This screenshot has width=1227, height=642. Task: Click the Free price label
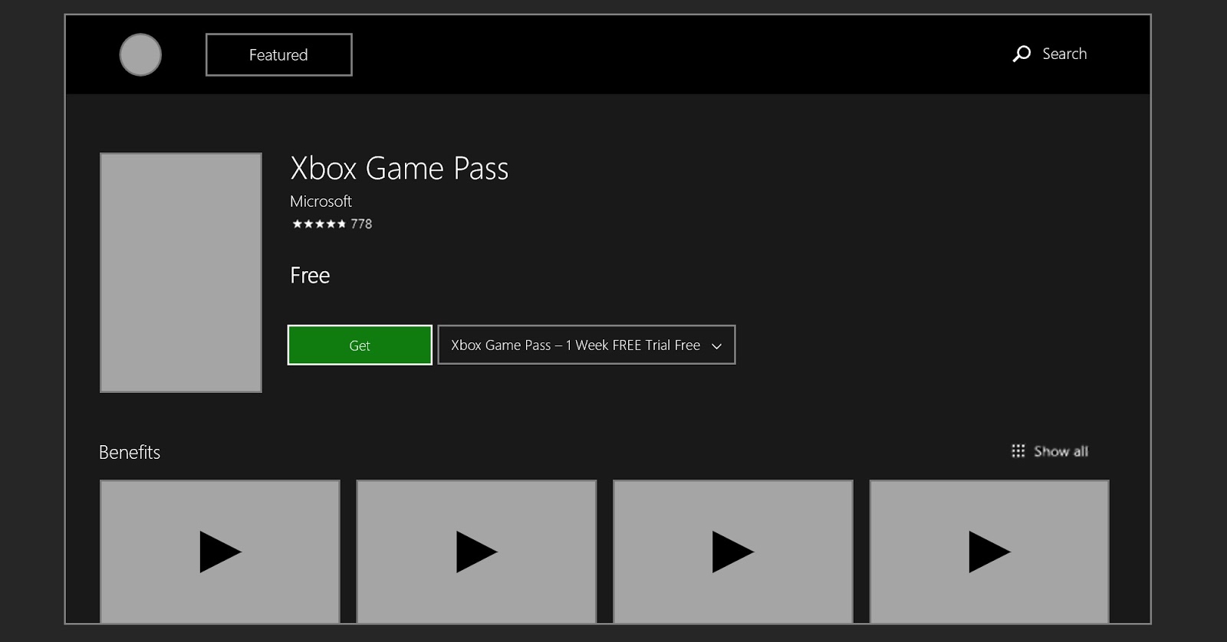(x=310, y=276)
